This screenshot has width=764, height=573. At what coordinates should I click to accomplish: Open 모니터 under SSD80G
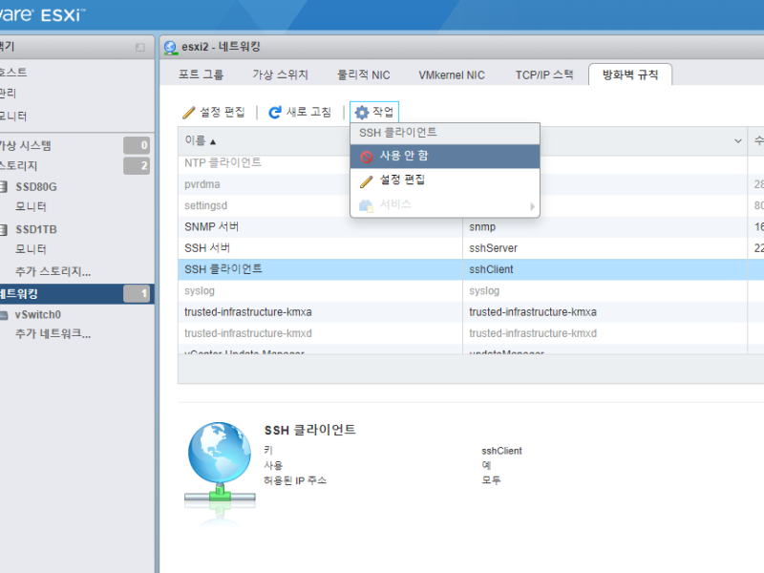pyautogui.click(x=31, y=206)
